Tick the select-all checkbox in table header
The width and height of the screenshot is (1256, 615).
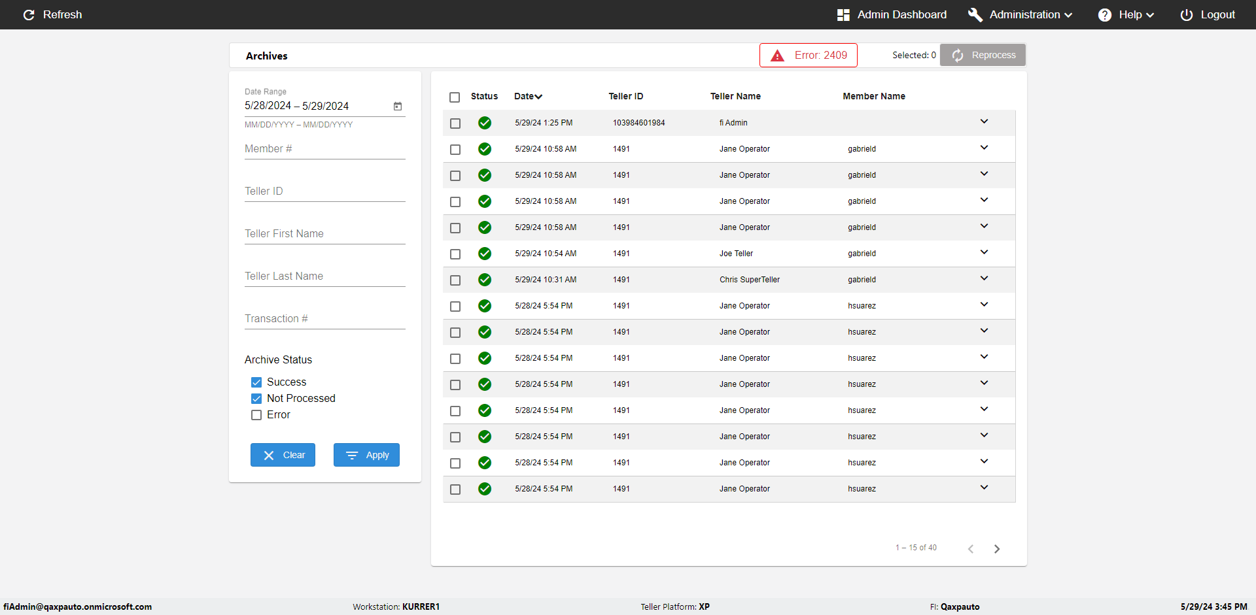pyautogui.click(x=455, y=97)
